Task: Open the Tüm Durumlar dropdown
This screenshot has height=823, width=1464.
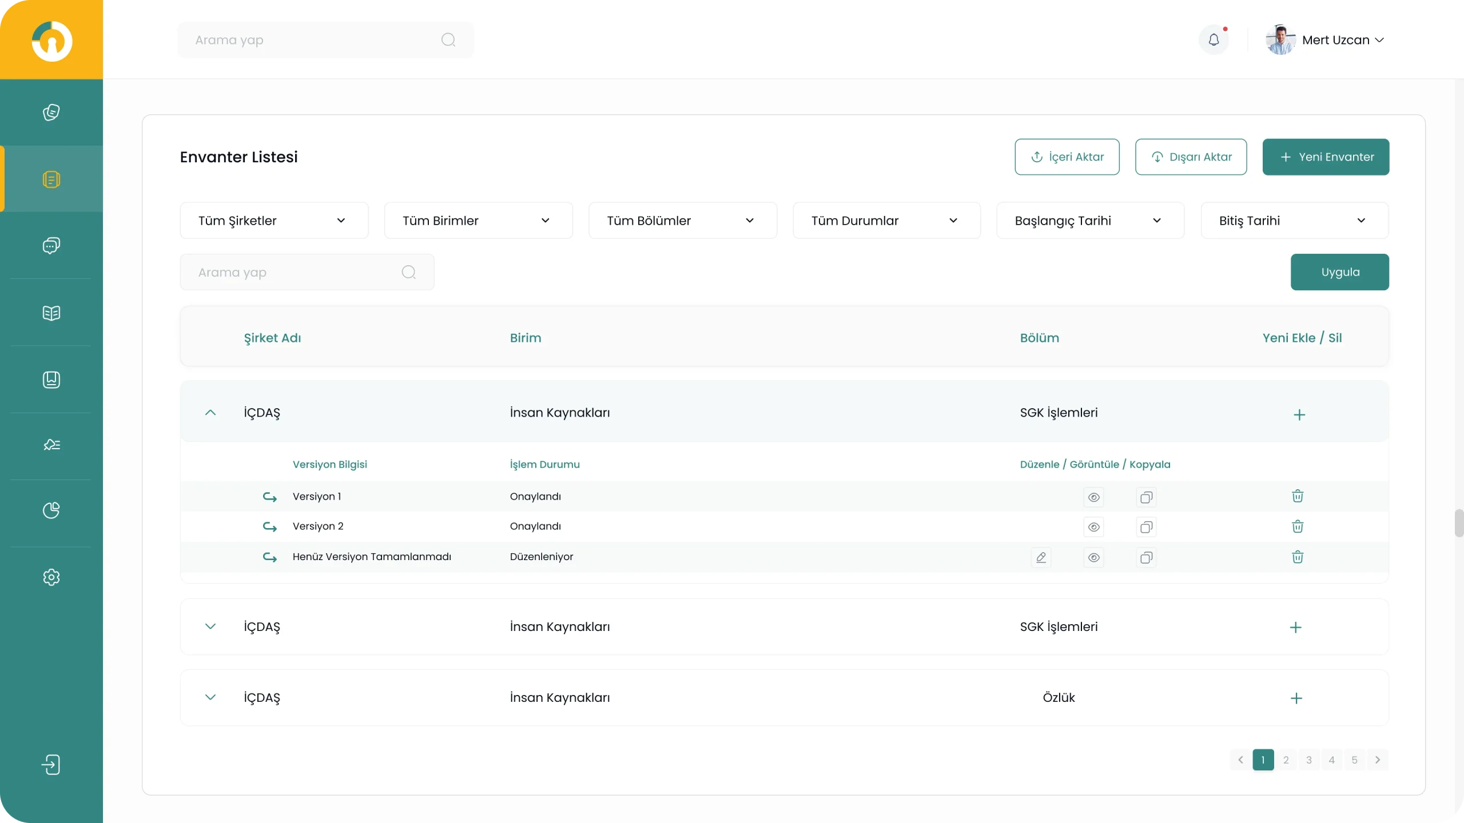Action: [x=886, y=221]
